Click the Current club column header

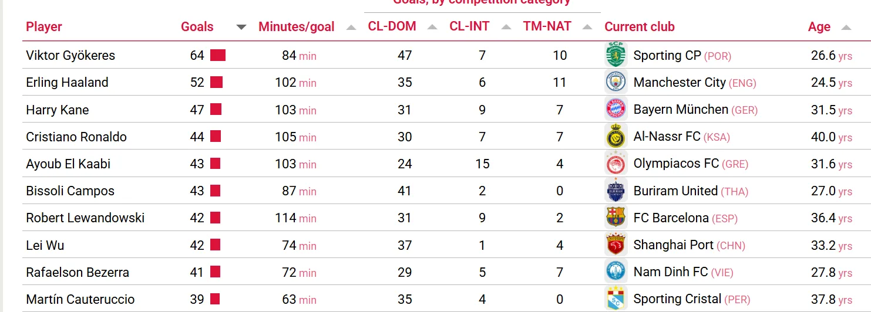pyautogui.click(x=640, y=27)
